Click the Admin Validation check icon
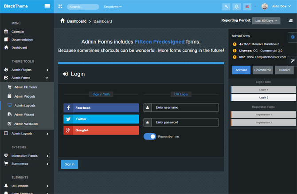 click(x=9, y=124)
